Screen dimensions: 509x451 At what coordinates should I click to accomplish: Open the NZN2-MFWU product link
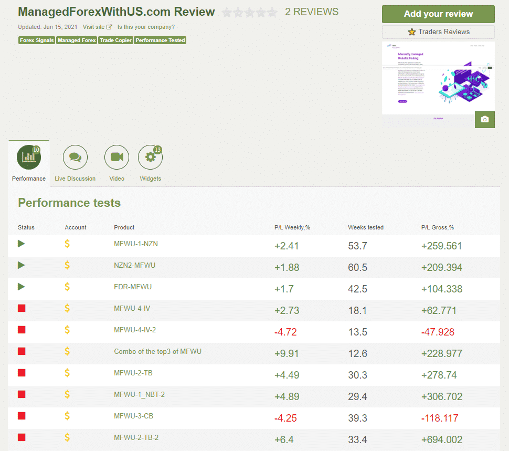tap(134, 265)
